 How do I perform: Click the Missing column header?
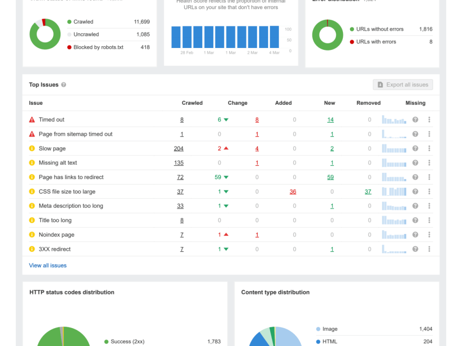point(415,103)
